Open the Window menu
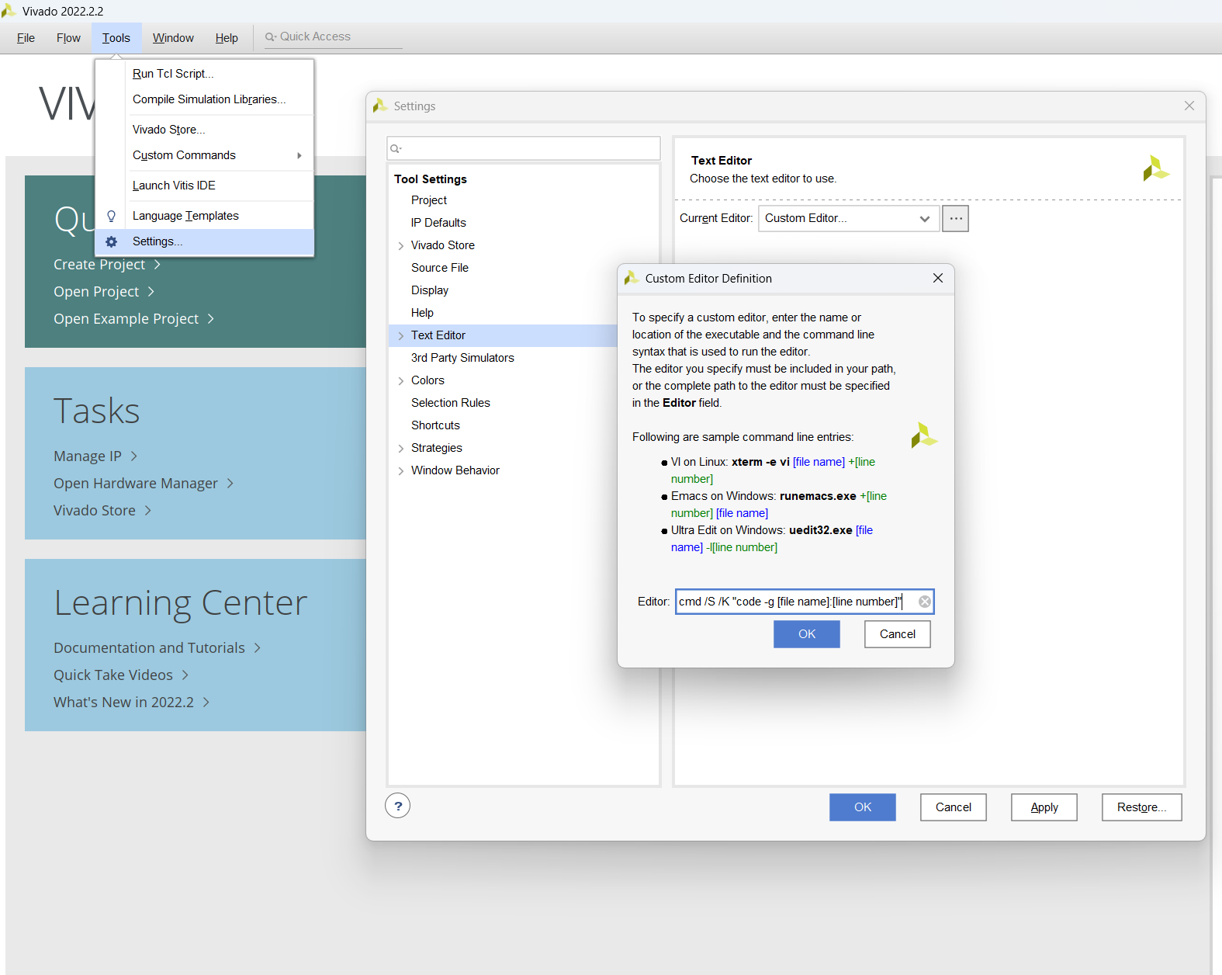 [173, 38]
